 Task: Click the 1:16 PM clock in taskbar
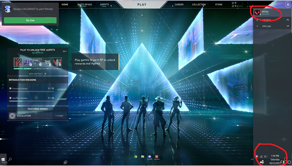(x=275, y=156)
